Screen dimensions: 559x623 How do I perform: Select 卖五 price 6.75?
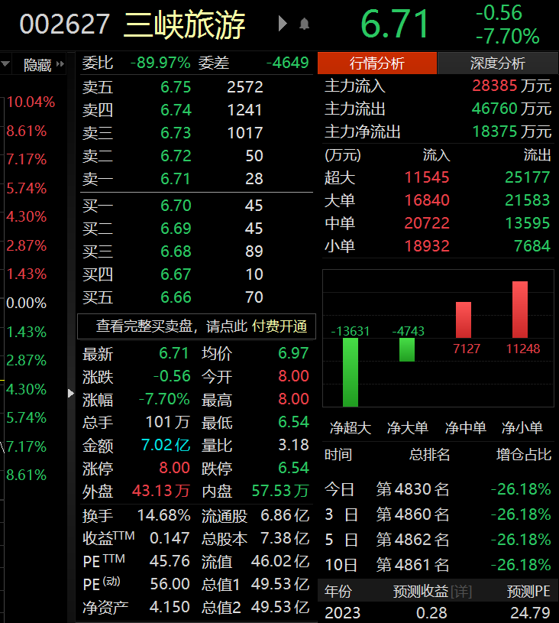(x=176, y=87)
